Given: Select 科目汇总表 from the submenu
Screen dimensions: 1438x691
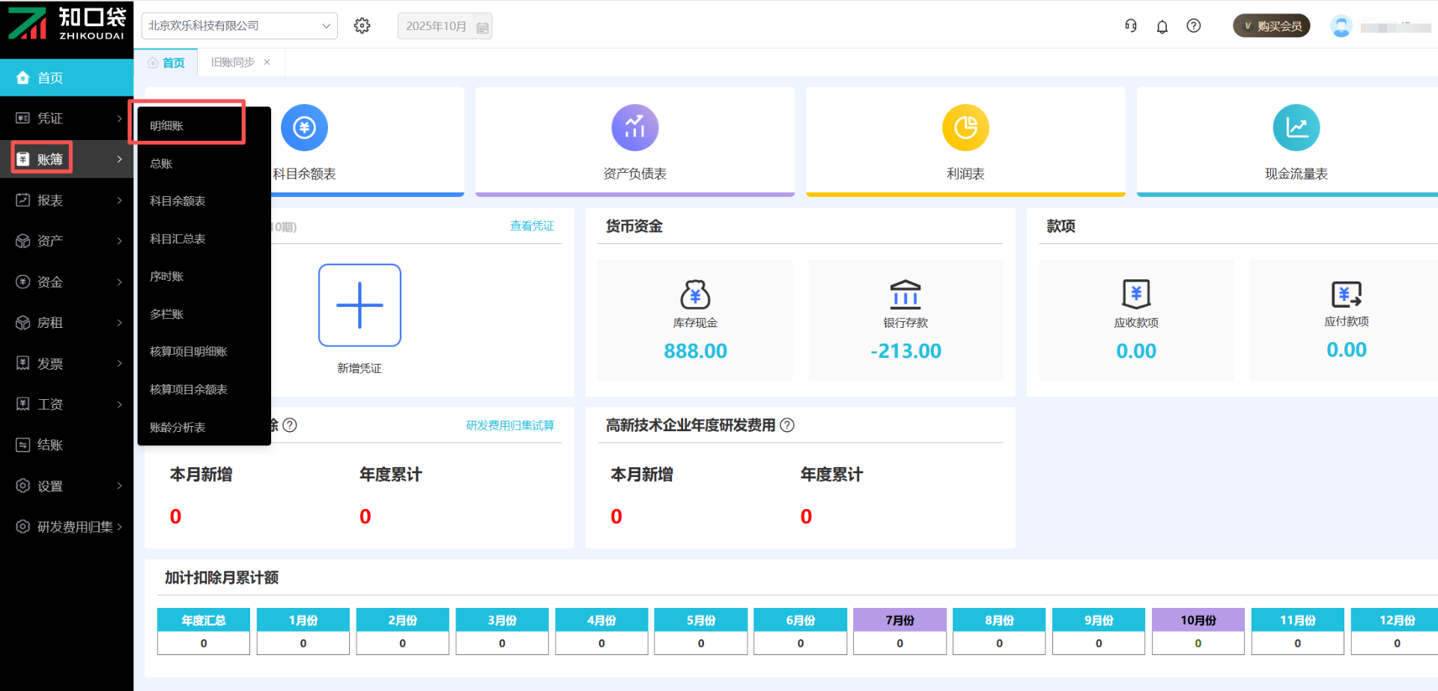Looking at the screenshot, I should (178, 239).
